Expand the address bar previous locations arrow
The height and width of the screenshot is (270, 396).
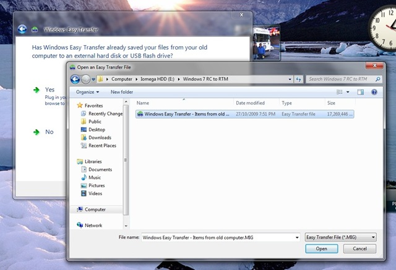click(x=290, y=79)
